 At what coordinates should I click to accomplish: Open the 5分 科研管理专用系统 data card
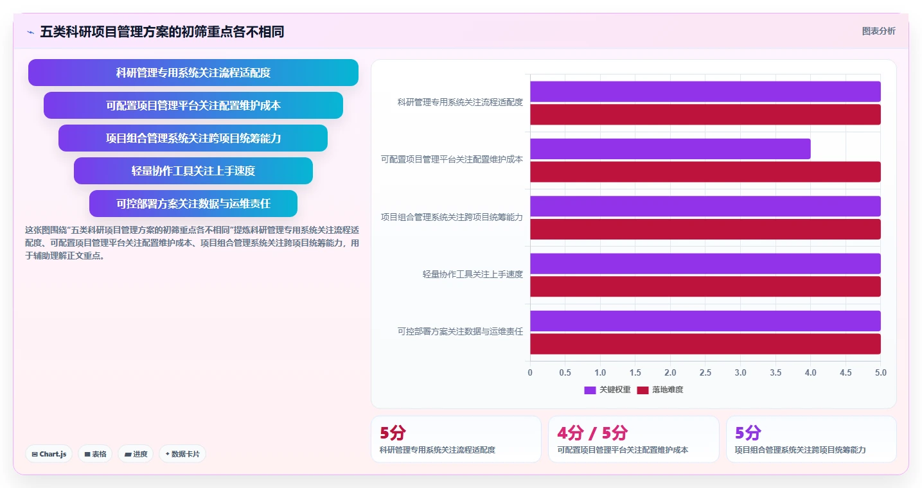coord(456,439)
